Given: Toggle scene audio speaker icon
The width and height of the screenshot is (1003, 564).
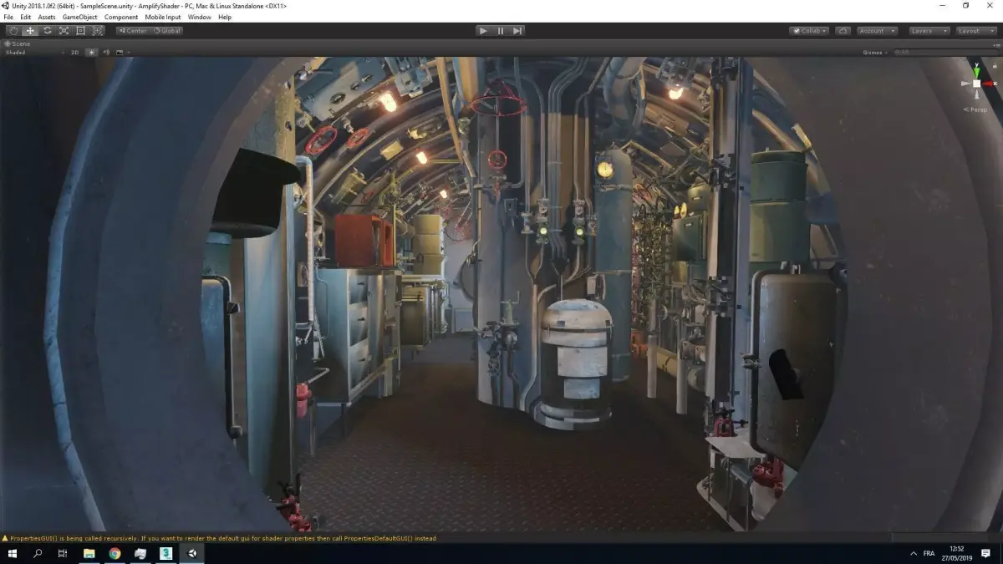Looking at the screenshot, I should [x=106, y=53].
